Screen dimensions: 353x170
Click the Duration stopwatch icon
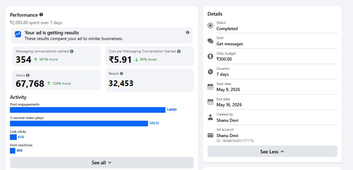click(210, 72)
